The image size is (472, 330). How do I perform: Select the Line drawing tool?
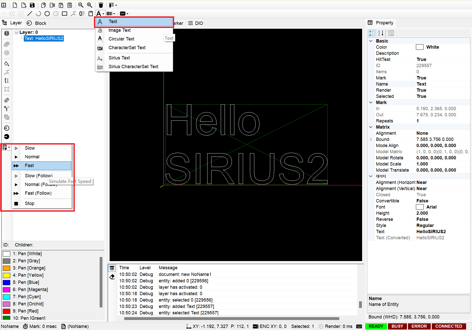(30, 14)
